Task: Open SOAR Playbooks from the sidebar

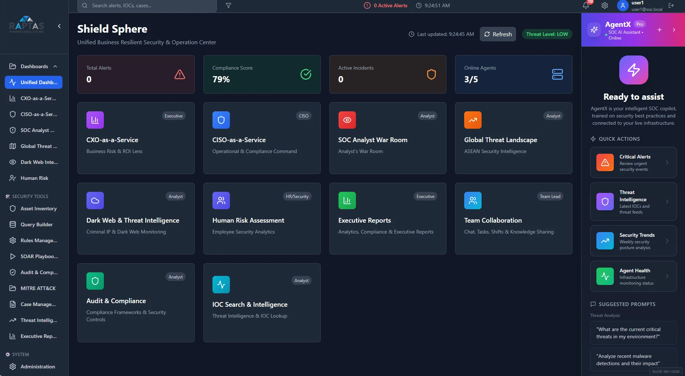Action: (12, 256)
